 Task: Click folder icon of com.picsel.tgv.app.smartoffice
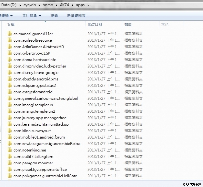10,170
